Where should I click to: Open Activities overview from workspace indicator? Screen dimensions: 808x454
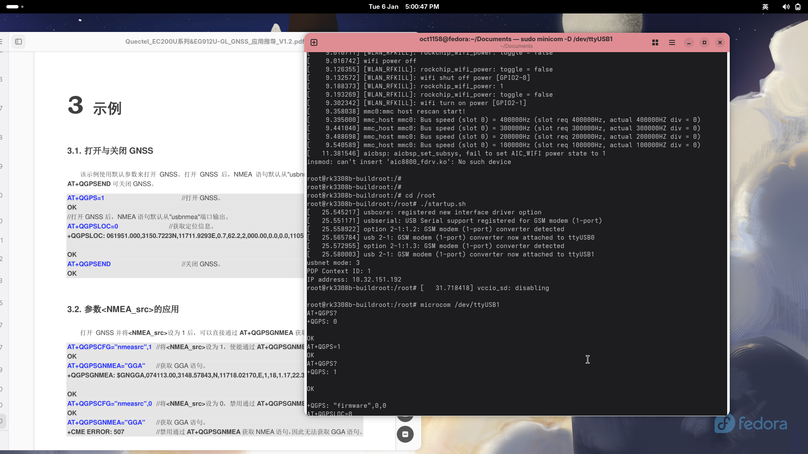tap(15, 7)
